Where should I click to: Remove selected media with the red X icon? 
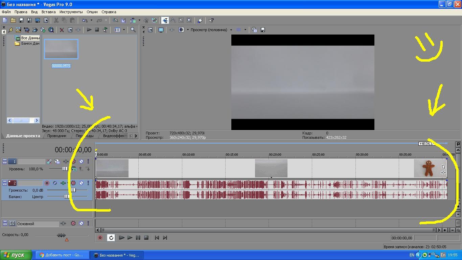[62, 30]
